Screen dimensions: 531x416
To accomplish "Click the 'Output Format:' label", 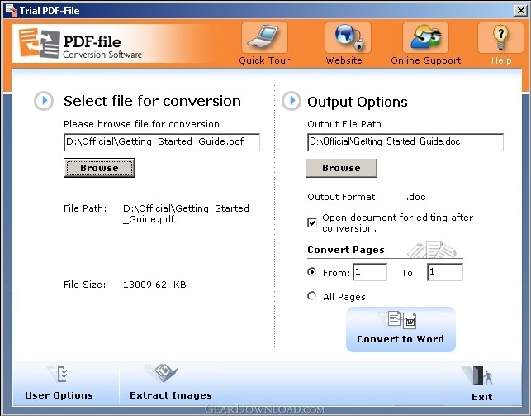I will (343, 197).
